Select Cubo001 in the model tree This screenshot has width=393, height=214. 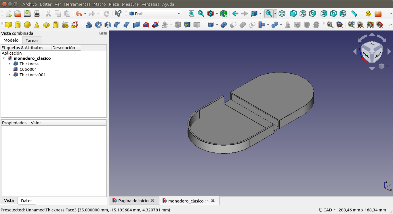[x=28, y=69]
